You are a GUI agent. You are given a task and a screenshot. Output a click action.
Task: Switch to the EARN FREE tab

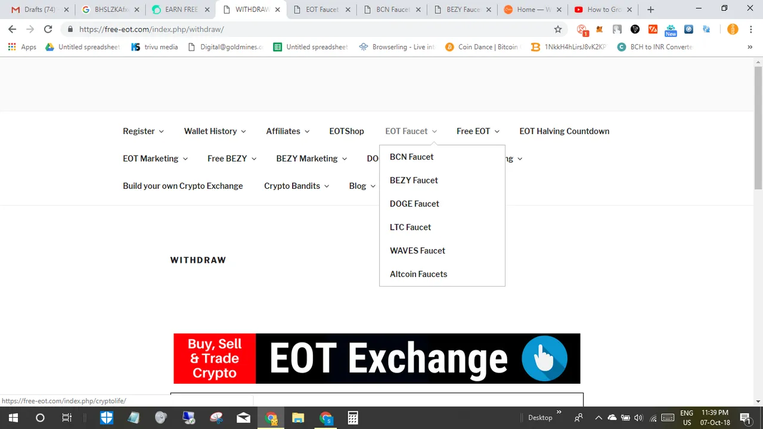(x=181, y=10)
